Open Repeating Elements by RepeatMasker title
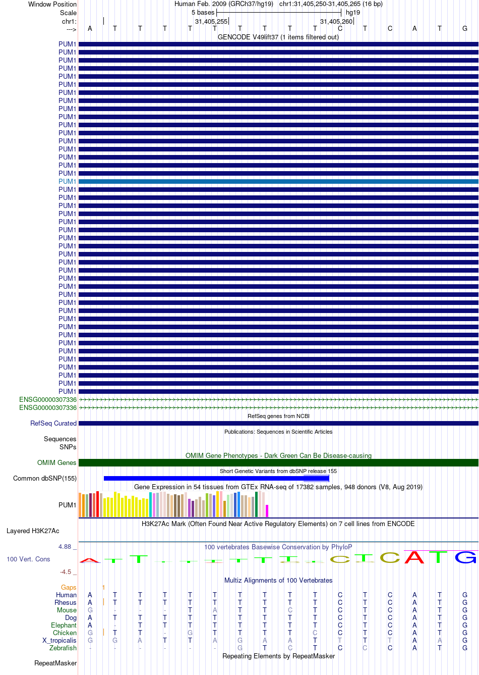The image size is (479, 675). (x=278, y=656)
